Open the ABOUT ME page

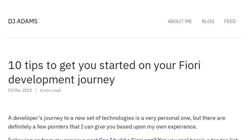coord(180,21)
